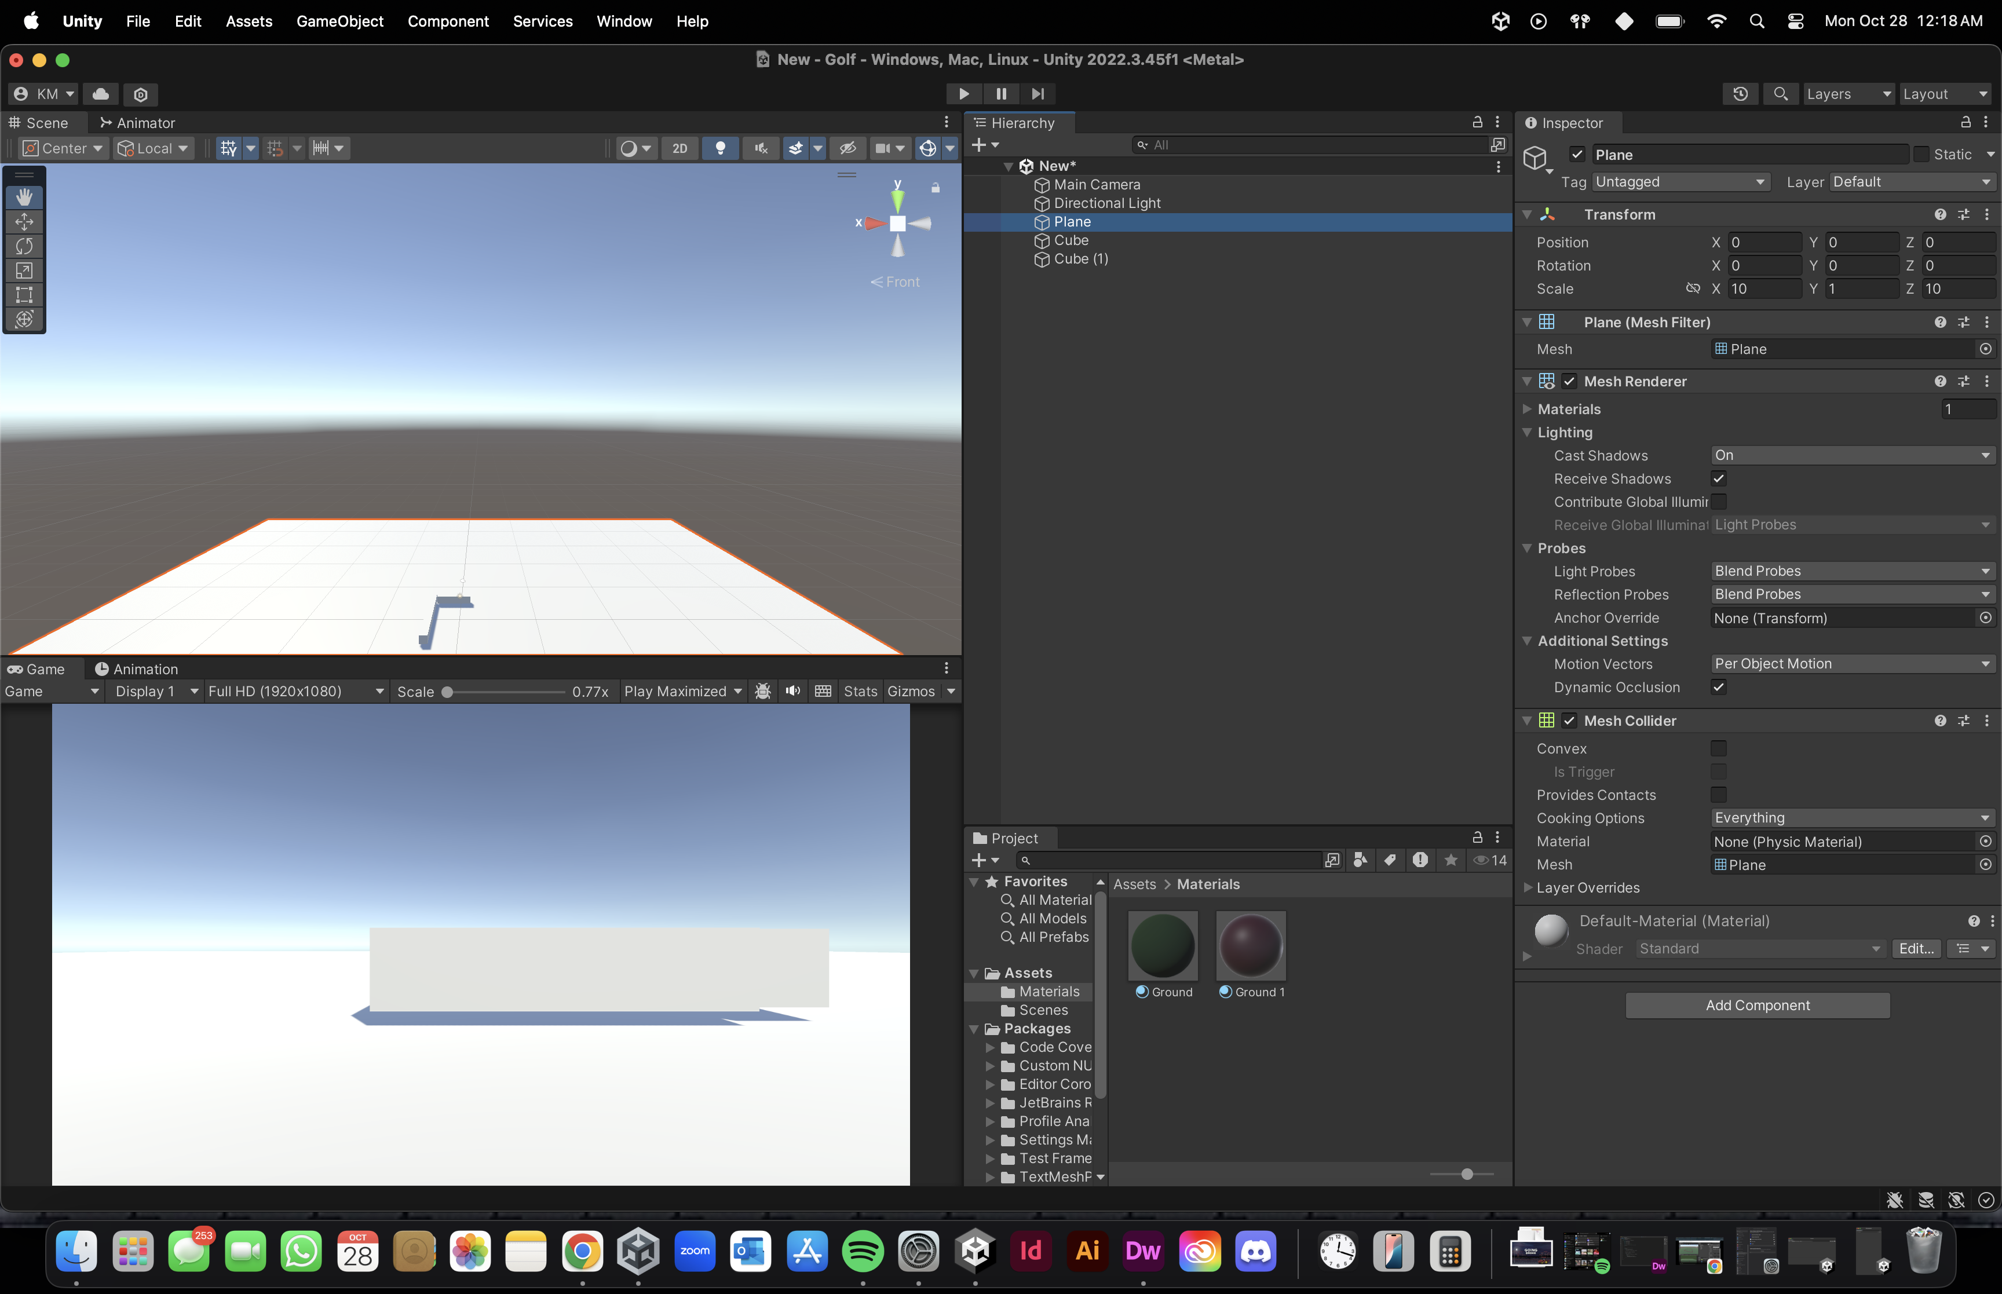Open the Unity search icon

coord(1780,93)
